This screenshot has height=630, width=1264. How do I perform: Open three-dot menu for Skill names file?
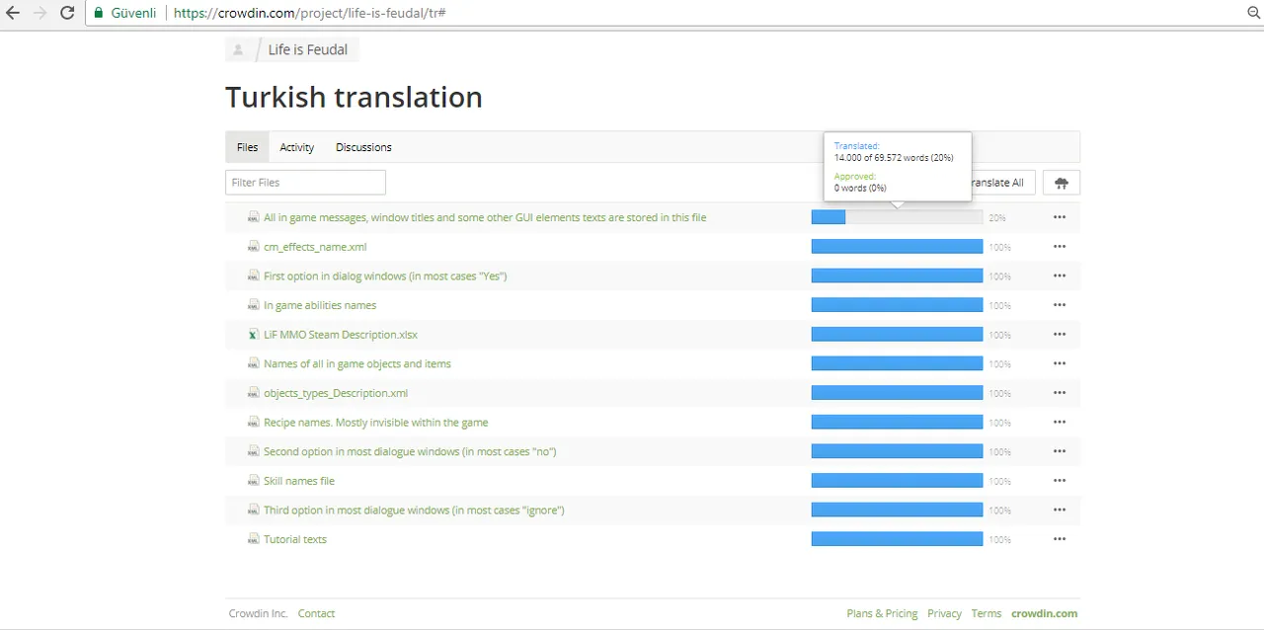[x=1060, y=481]
